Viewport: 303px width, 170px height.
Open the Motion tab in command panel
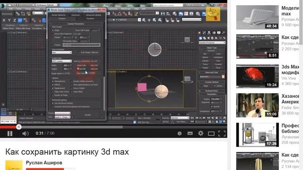214,33
